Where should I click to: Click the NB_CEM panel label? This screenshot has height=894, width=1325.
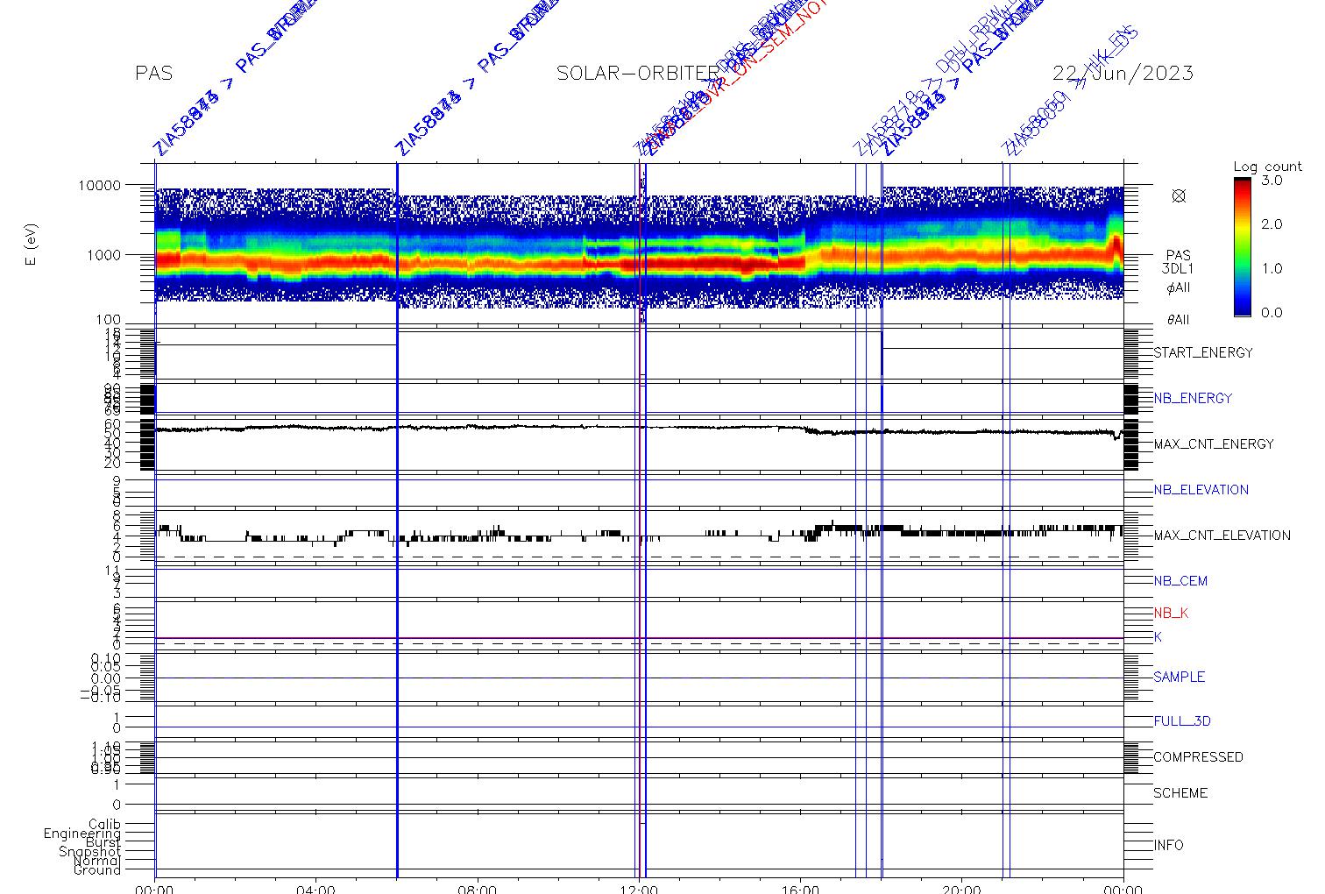[1180, 581]
